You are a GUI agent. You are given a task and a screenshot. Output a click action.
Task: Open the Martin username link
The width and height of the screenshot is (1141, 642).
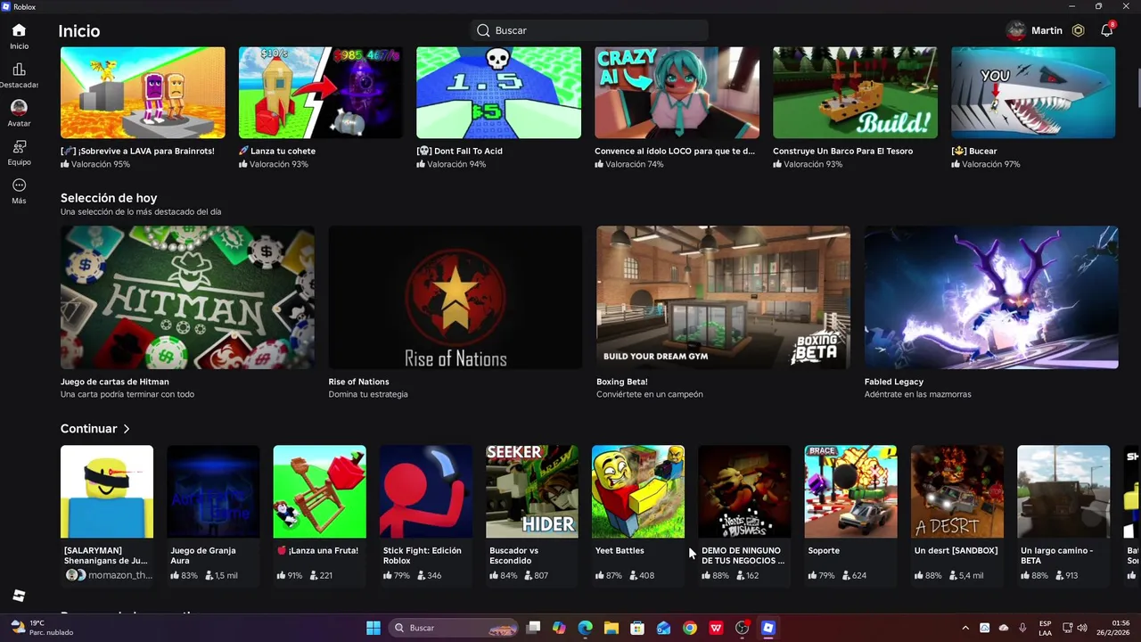click(1047, 30)
